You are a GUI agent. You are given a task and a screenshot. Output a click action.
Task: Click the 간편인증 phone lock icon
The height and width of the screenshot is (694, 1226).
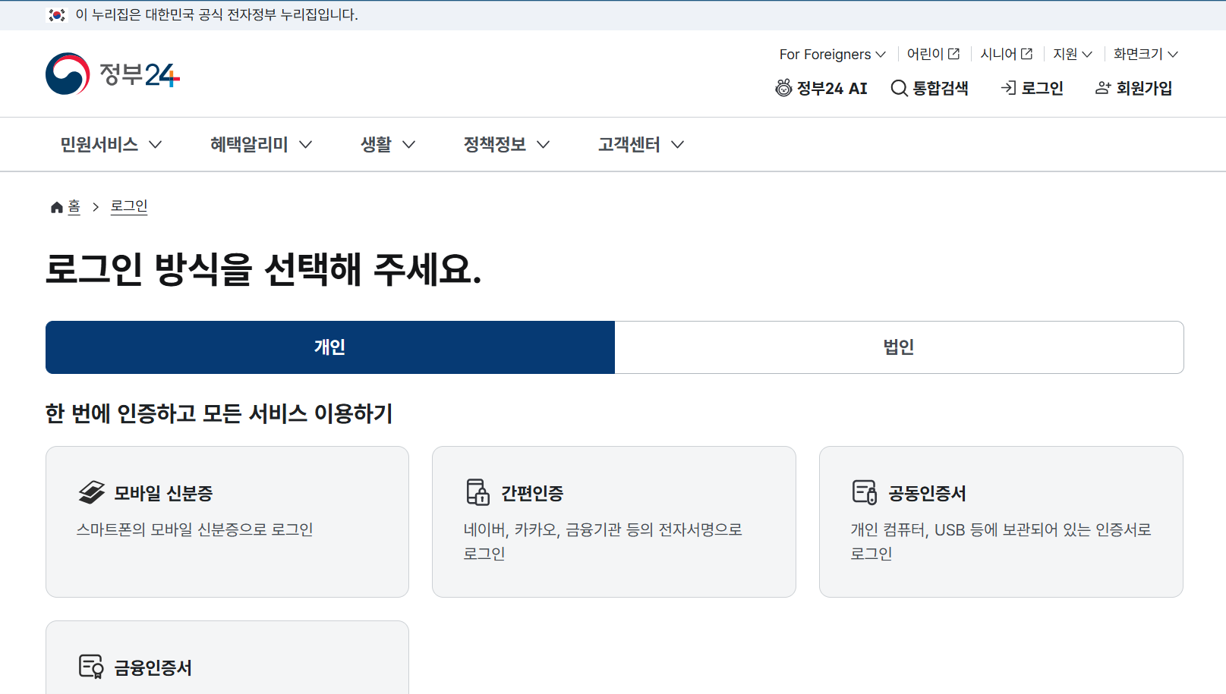477,492
